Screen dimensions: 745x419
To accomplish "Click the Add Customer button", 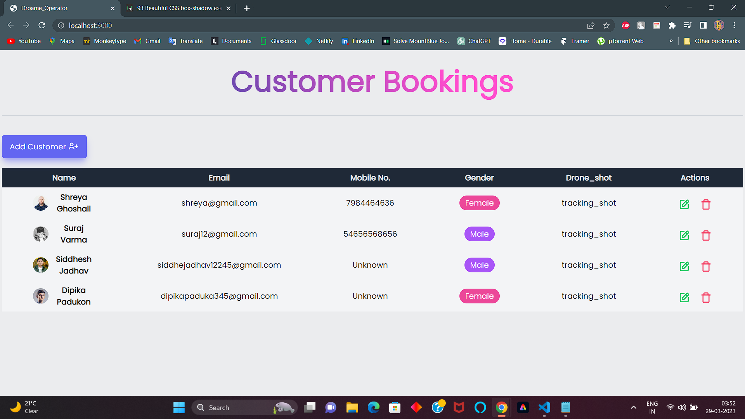I will [x=44, y=147].
